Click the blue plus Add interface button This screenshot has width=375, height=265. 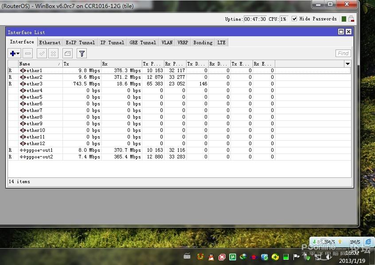[x=13, y=54]
